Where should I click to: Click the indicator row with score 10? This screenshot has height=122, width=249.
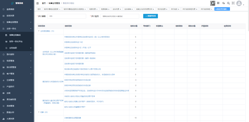[x=141, y=118]
